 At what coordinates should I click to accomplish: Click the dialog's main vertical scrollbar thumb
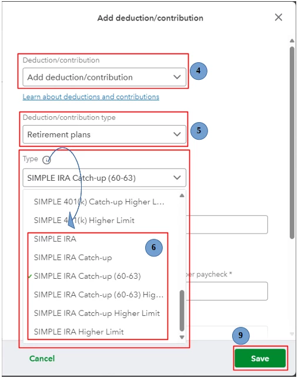292,143
